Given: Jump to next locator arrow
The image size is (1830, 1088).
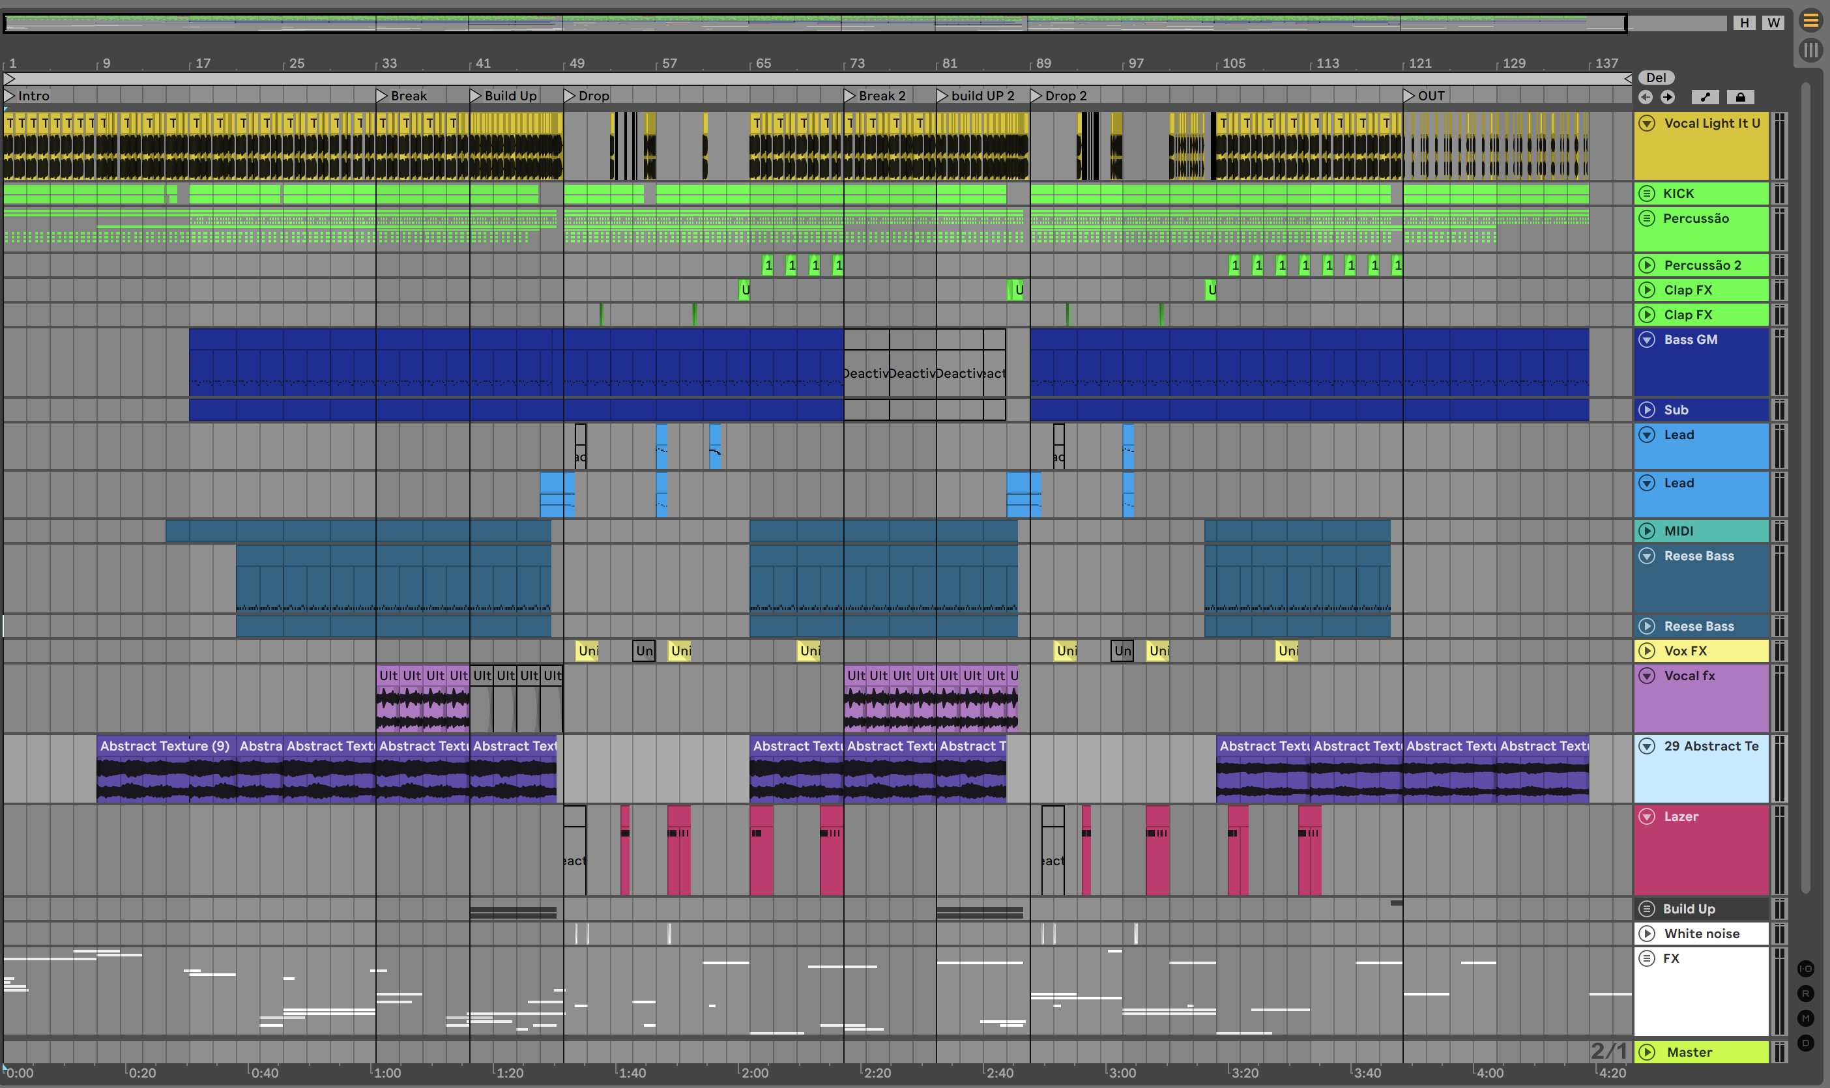Looking at the screenshot, I should point(1667,97).
